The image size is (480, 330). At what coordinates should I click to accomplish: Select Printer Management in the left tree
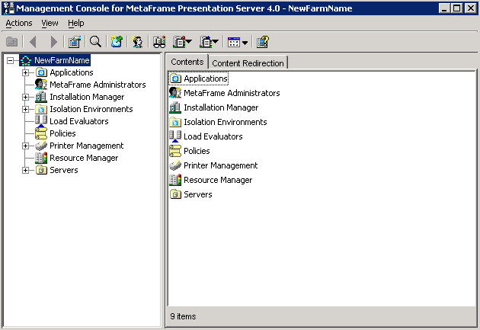click(86, 146)
